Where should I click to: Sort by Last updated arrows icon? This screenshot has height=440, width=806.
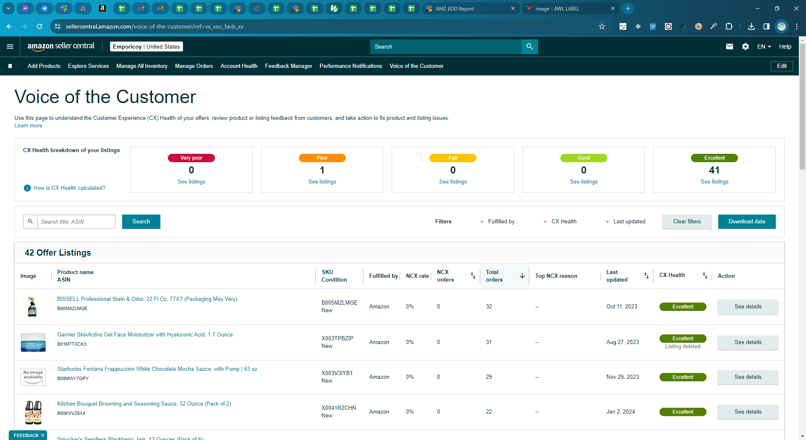click(646, 276)
